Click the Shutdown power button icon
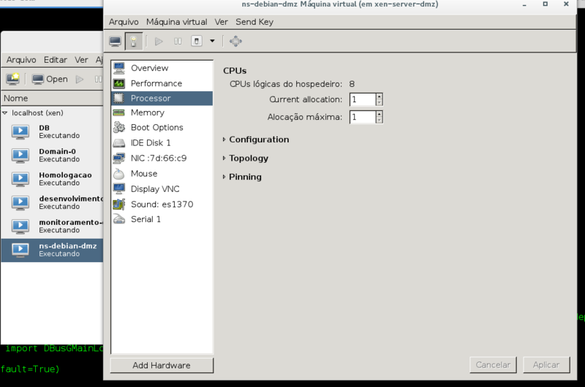This screenshot has height=387, width=585. 197,42
